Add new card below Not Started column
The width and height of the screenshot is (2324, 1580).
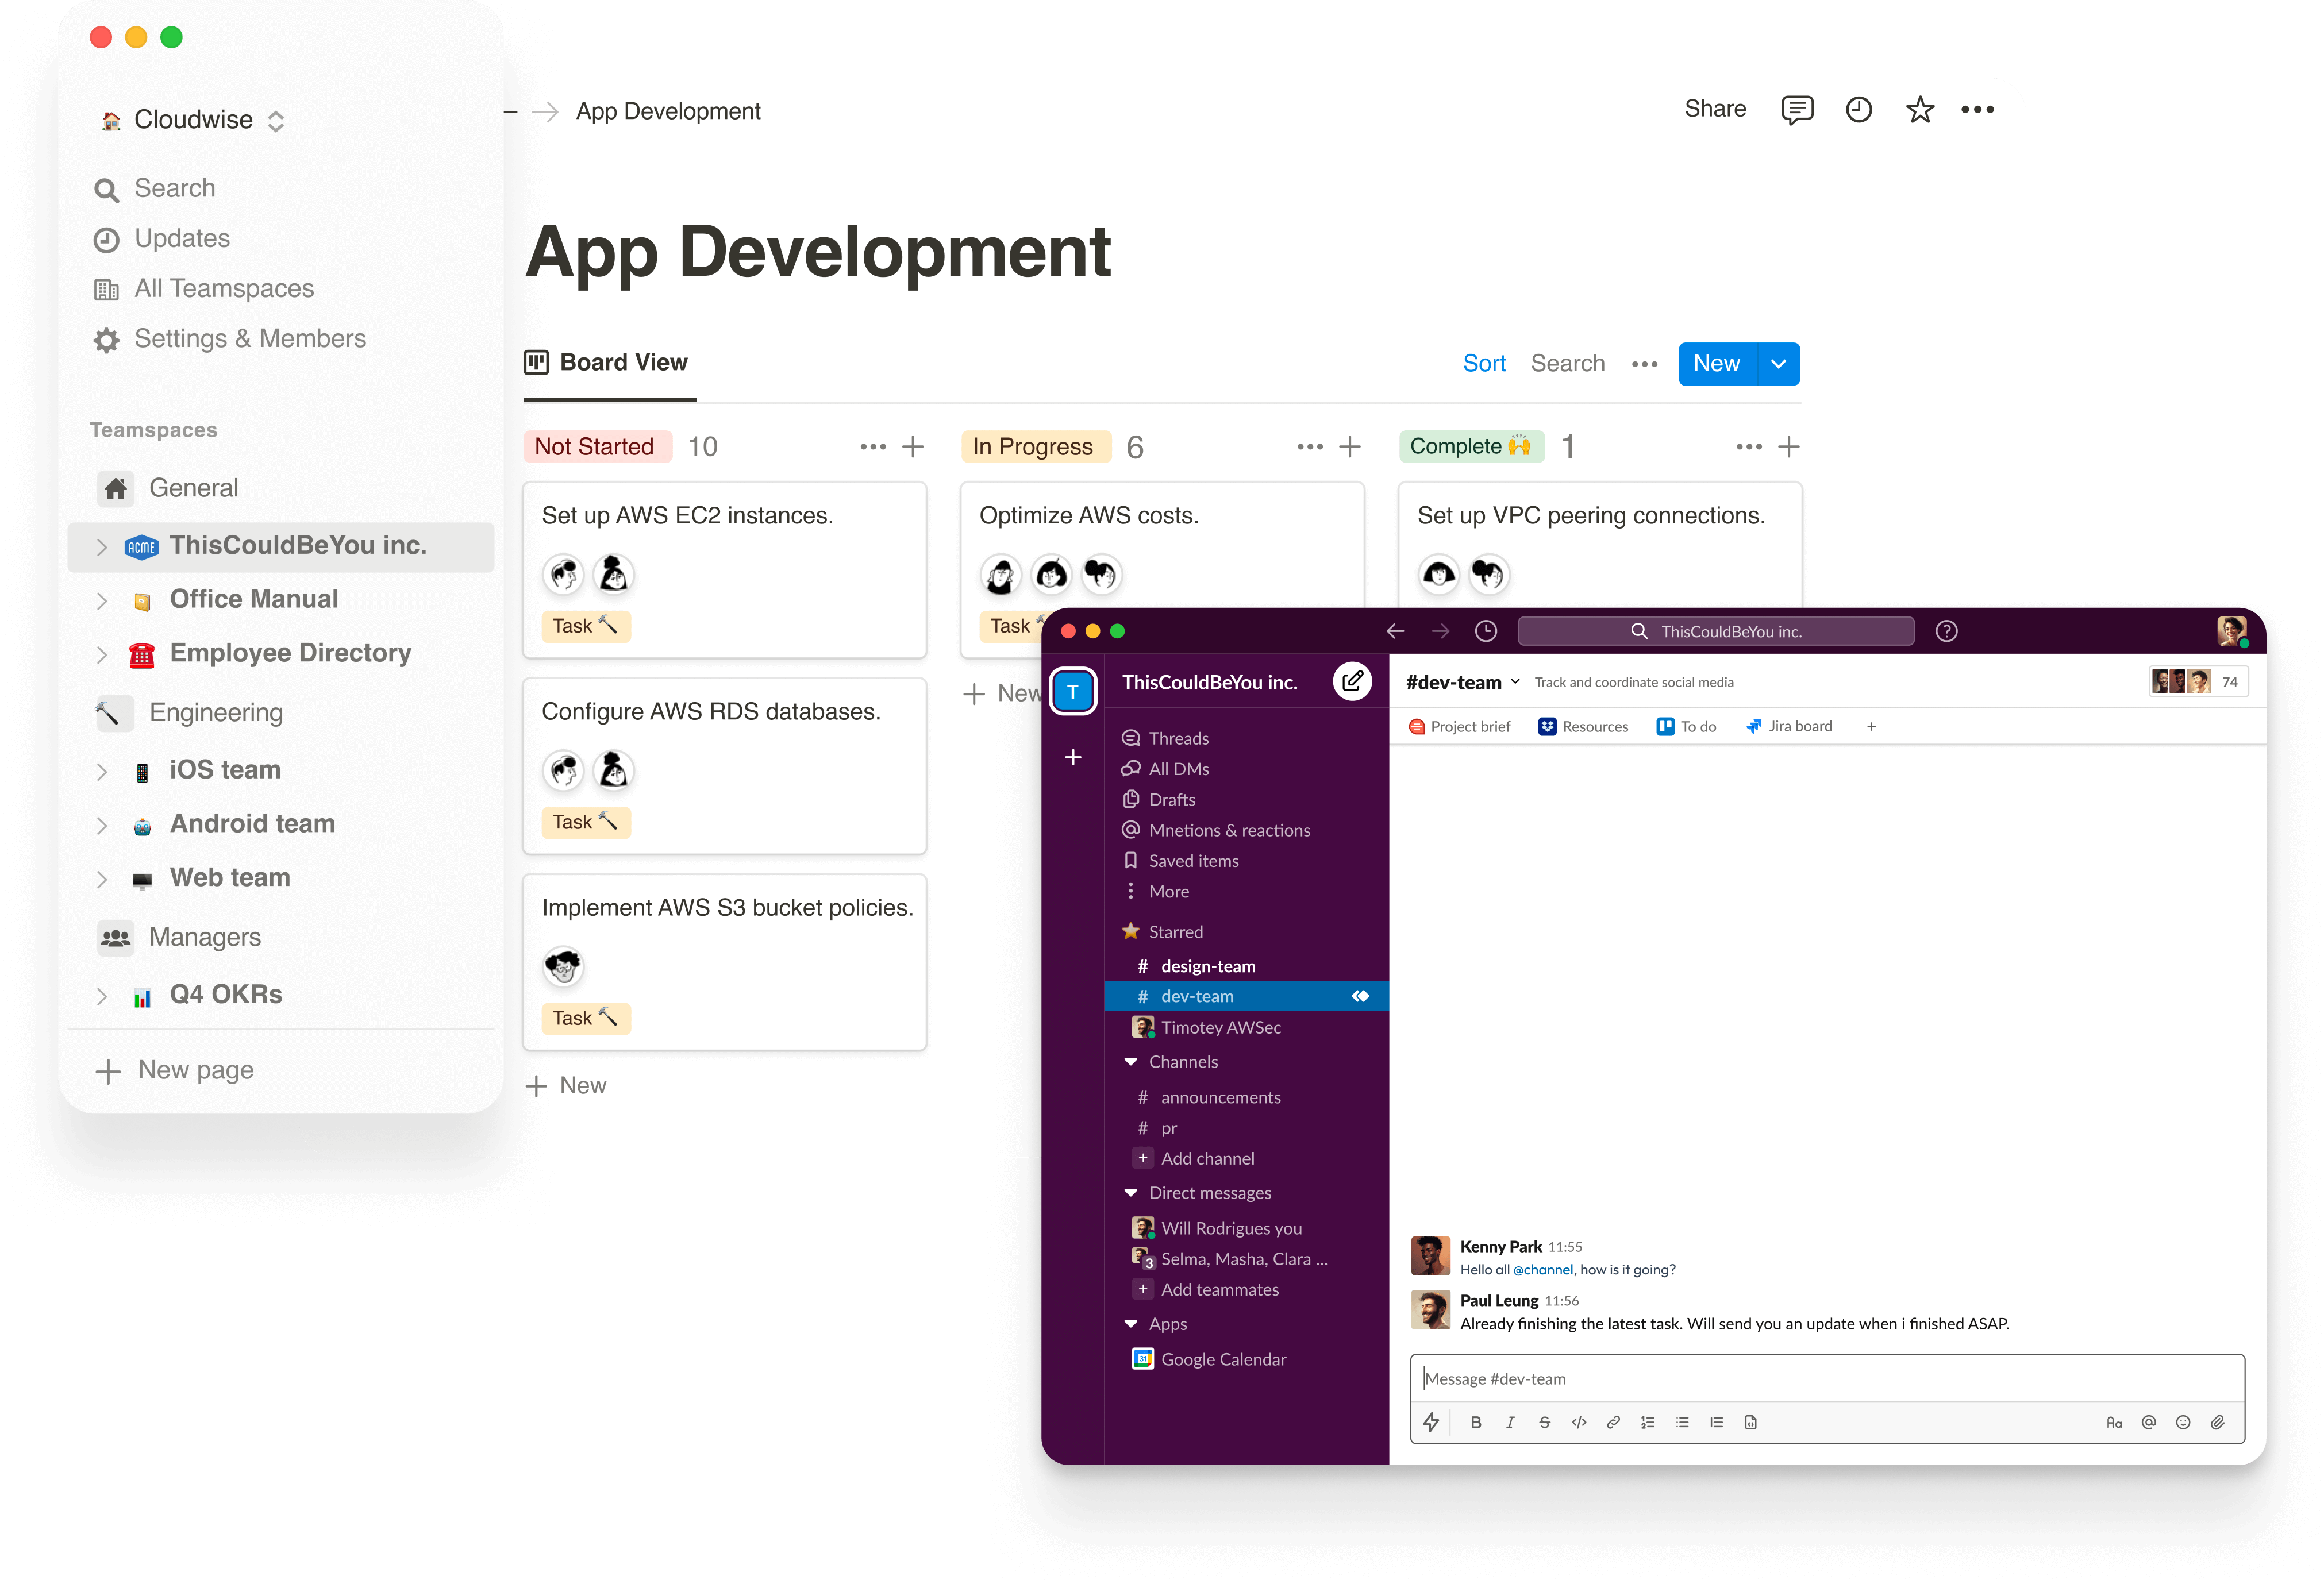tap(566, 1086)
